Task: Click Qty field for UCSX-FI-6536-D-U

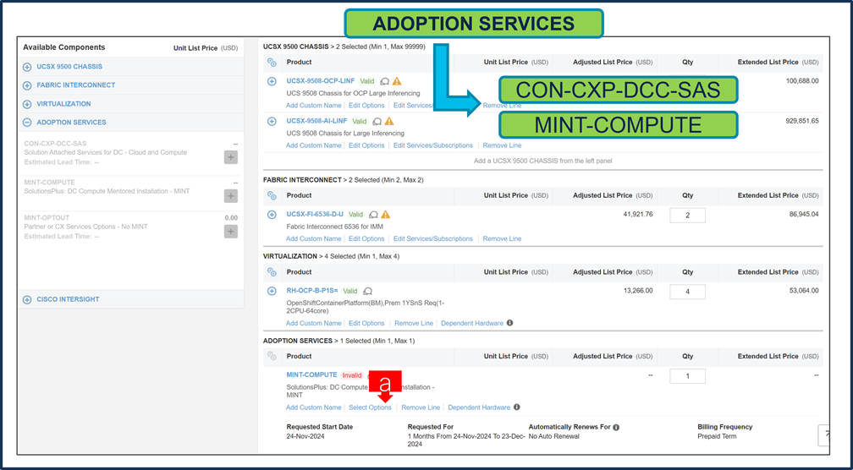Action: click(x=688, y=216)
